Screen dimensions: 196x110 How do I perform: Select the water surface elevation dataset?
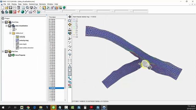click(26, 48)
